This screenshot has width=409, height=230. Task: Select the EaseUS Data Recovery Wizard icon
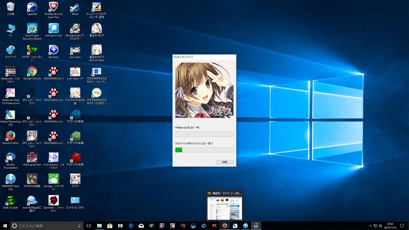pyautogui.click(x=32, y=32)
